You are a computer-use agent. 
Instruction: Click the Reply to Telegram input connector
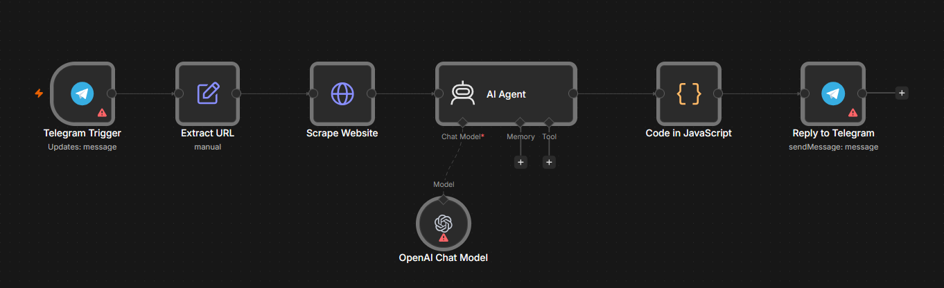tap(804, 93)
